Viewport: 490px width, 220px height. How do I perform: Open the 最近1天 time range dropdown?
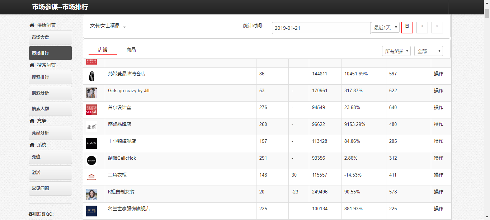[385, 27]
